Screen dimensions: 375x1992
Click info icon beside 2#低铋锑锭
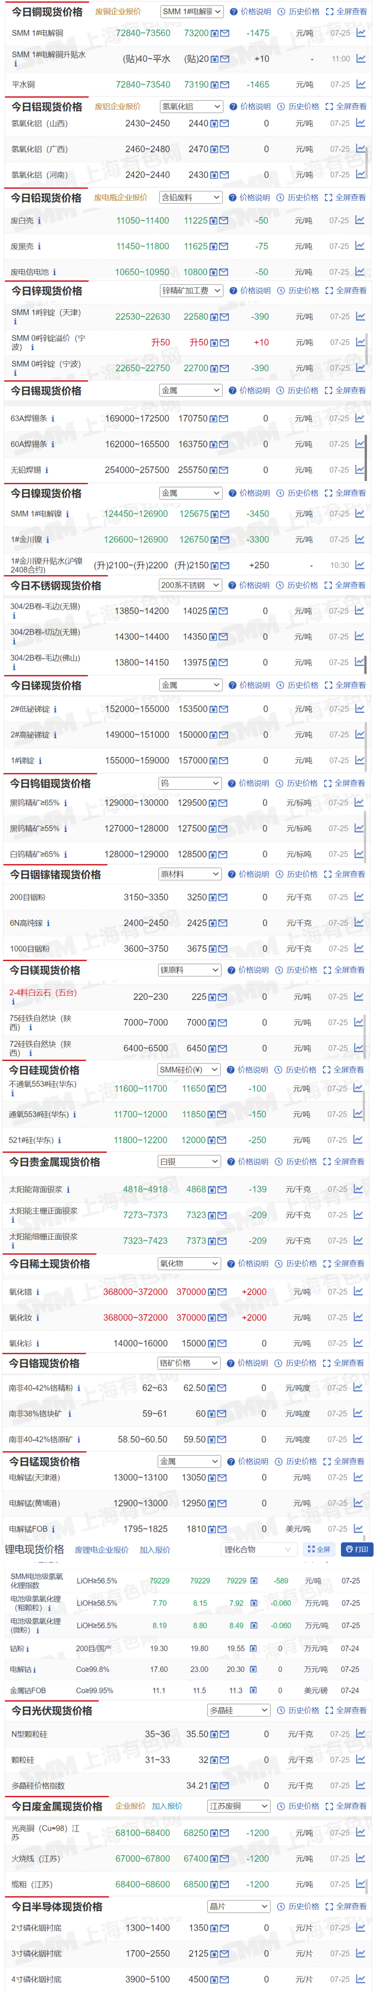click(55, 709)
